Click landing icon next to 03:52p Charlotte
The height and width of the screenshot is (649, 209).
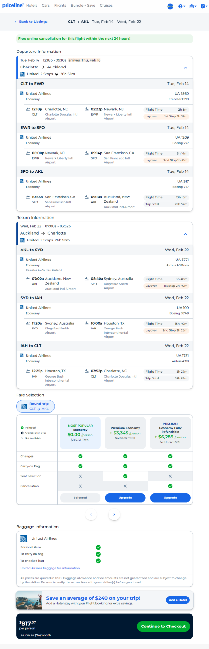[x=87, y=371]
